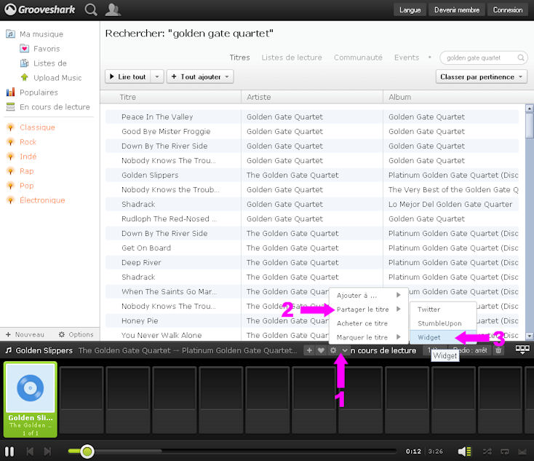Start the Rap radio station
The height and width of the screenshot is (461, 534).
20,171
